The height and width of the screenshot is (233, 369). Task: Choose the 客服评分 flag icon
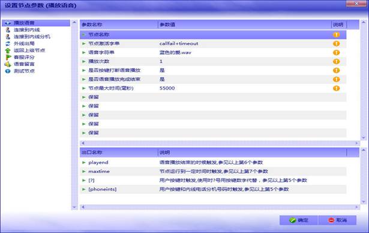pos(8,57)
